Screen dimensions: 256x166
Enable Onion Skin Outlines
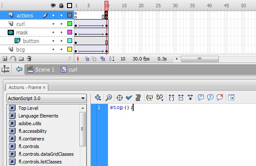point(94,59)
